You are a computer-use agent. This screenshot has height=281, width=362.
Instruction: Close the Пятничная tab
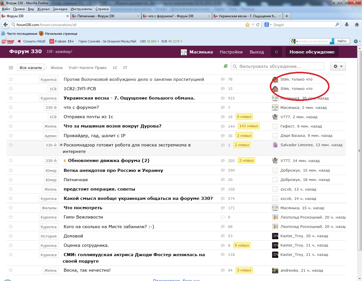138,16
